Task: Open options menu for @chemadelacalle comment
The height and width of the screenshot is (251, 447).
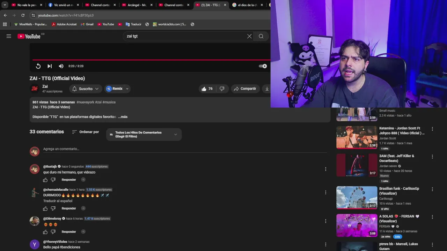Action: (325, 192)
